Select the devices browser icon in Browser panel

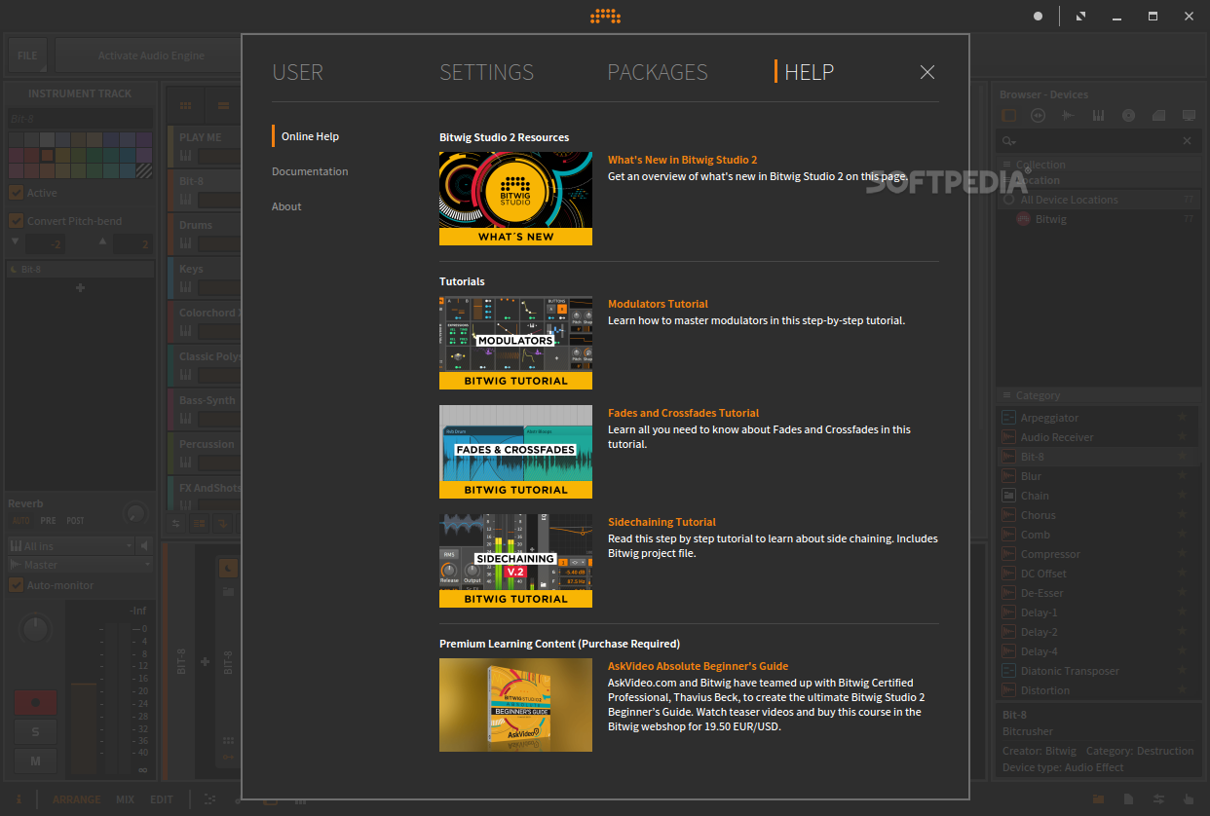[x=1009, y=115]
